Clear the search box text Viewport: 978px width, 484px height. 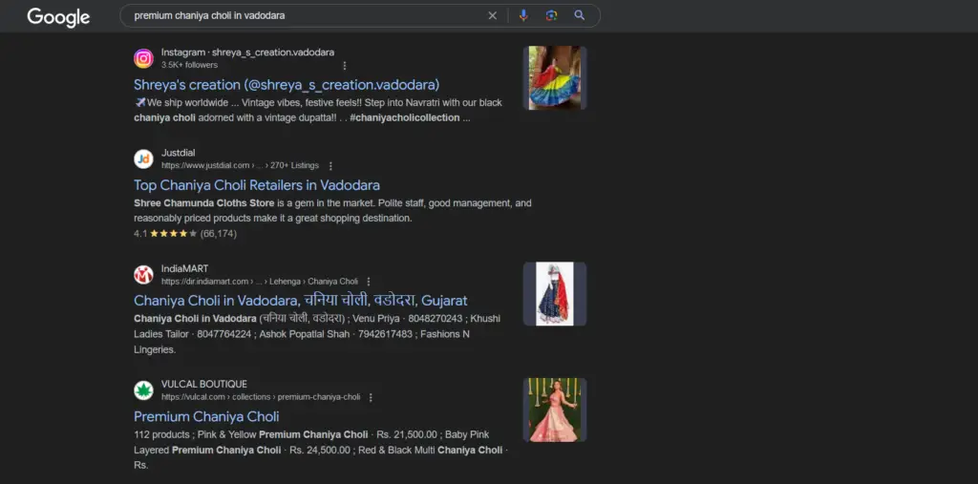493,15
